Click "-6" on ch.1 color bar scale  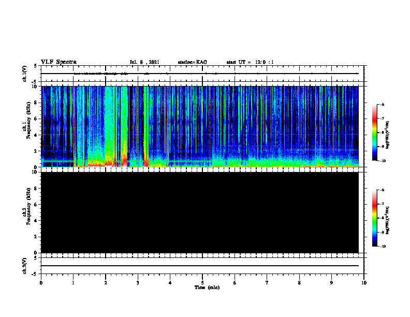pyautogui.click(x=382, y=104)
